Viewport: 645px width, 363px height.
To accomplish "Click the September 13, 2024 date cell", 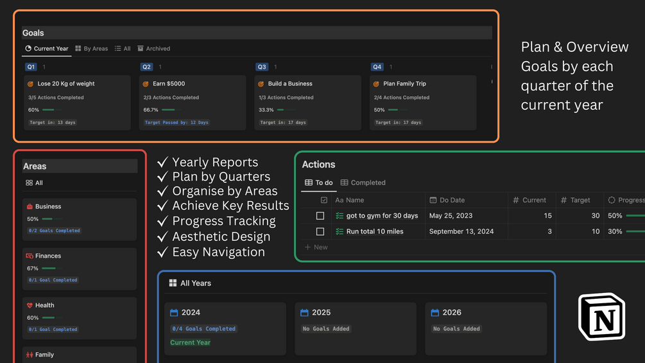I will (x=461, y=231).
